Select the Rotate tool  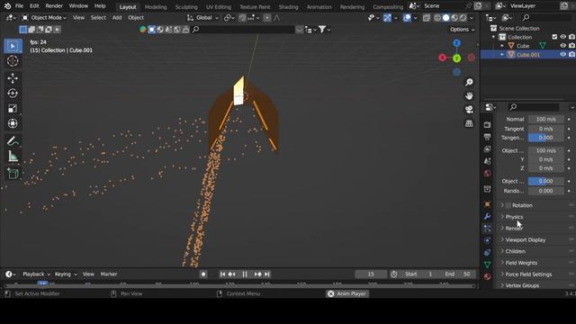pos(13,94)
